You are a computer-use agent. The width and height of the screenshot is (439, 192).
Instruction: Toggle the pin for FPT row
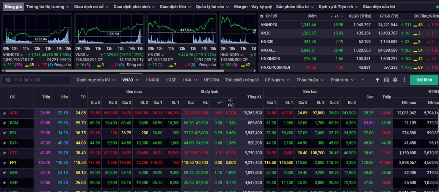click(4, 163)
